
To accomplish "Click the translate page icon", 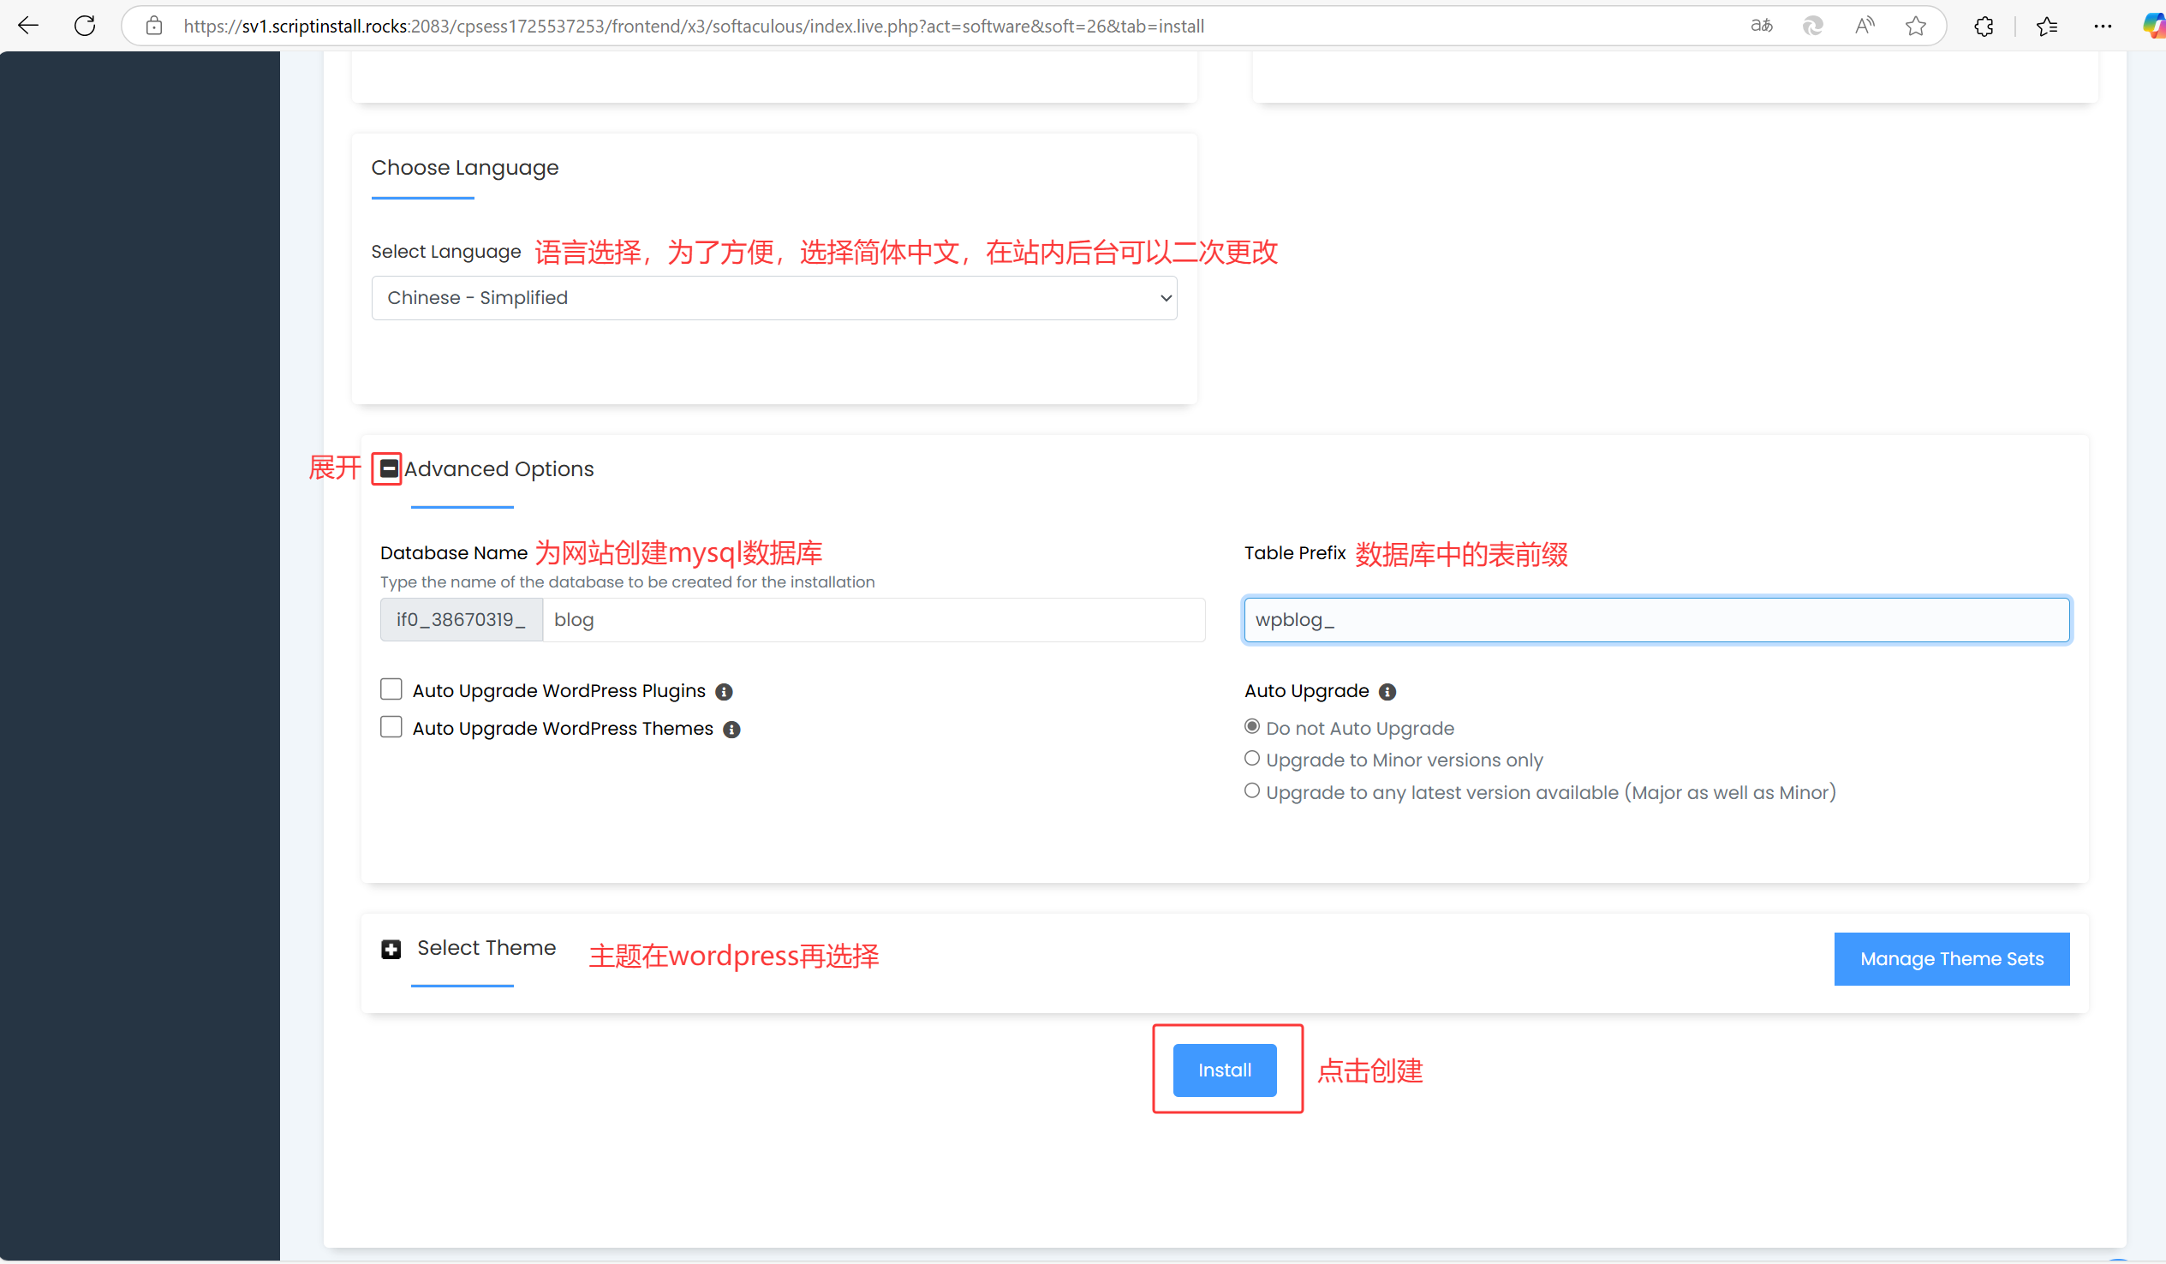I will [1761, 26].
